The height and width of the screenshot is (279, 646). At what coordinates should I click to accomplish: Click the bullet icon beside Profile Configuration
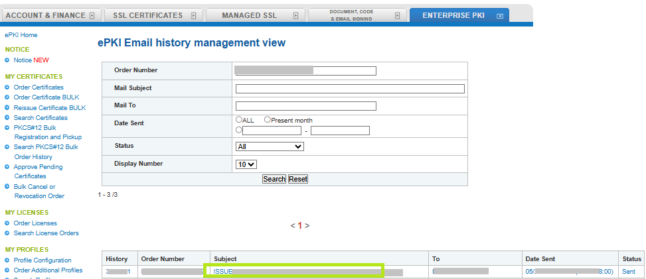(x=7, y=260)
